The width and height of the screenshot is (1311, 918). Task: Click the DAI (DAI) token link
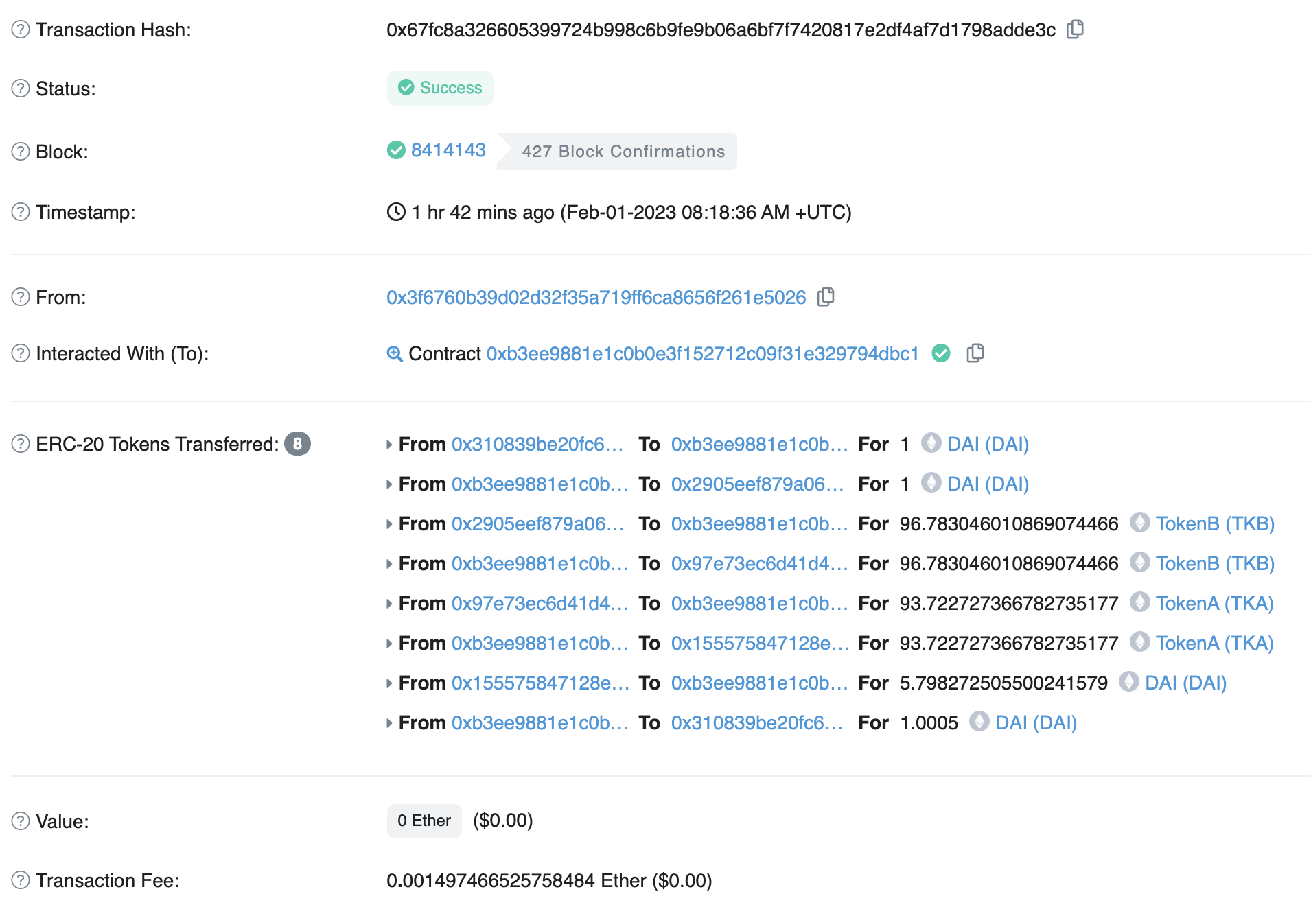point(987,444)
